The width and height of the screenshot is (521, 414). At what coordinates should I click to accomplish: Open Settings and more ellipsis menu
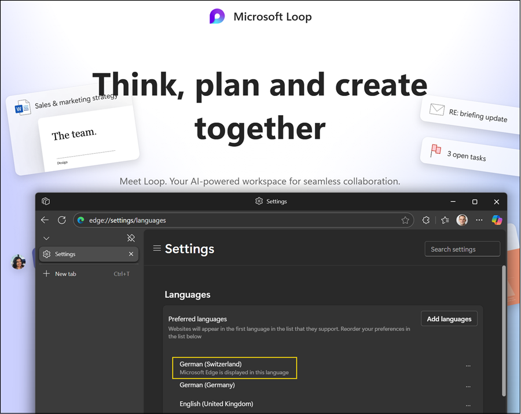click(x=479, y=220)
